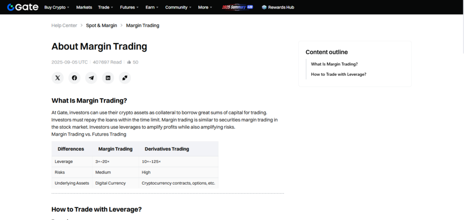Click the Digital Currency cell
Viewport: 464px width, 220px height.
point(111,183)
